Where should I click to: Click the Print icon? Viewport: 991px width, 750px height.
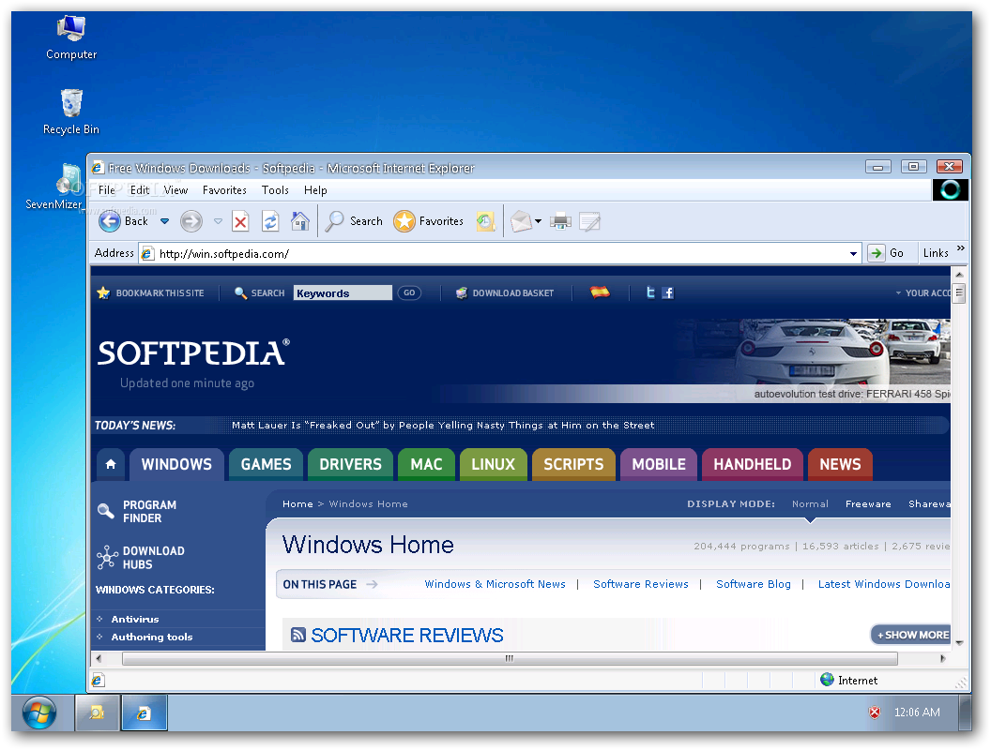(560, 221)
